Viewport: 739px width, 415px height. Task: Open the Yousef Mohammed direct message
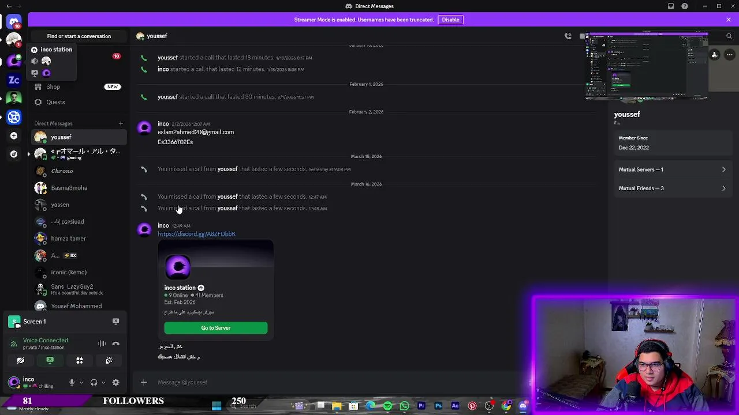(79, 306)
